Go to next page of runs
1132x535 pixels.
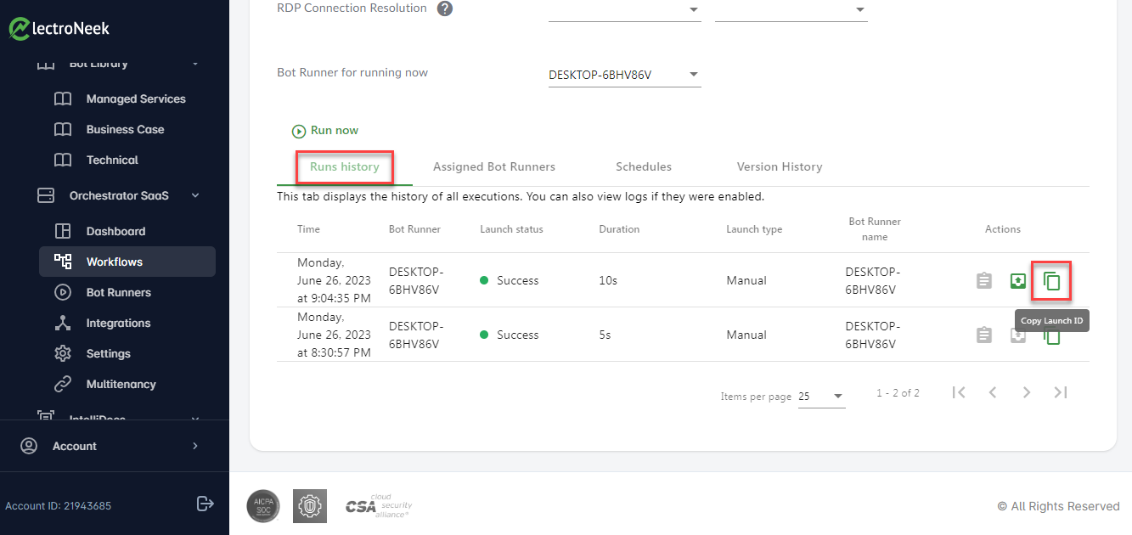click(x=1027, y=392)
